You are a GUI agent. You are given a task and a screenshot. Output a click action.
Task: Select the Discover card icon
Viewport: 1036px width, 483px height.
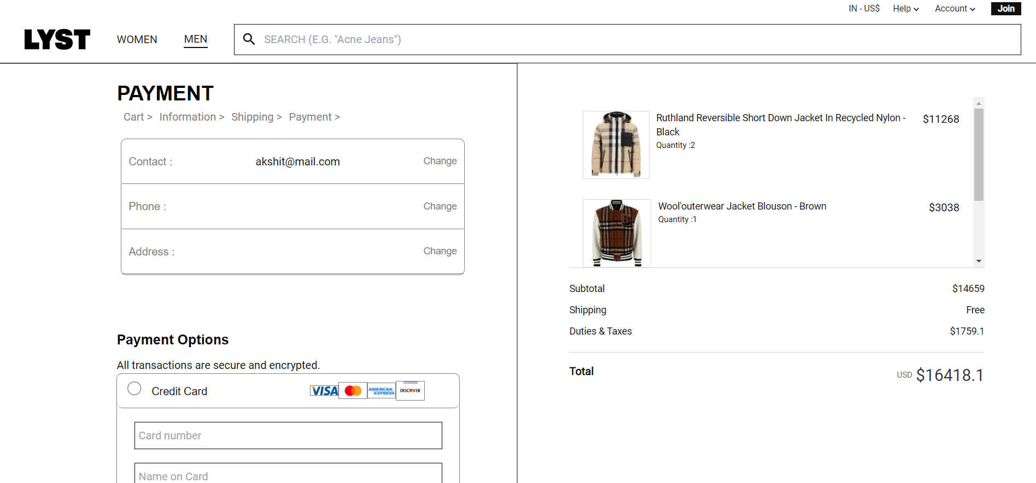pyautogui.click(x=410, y=391)
